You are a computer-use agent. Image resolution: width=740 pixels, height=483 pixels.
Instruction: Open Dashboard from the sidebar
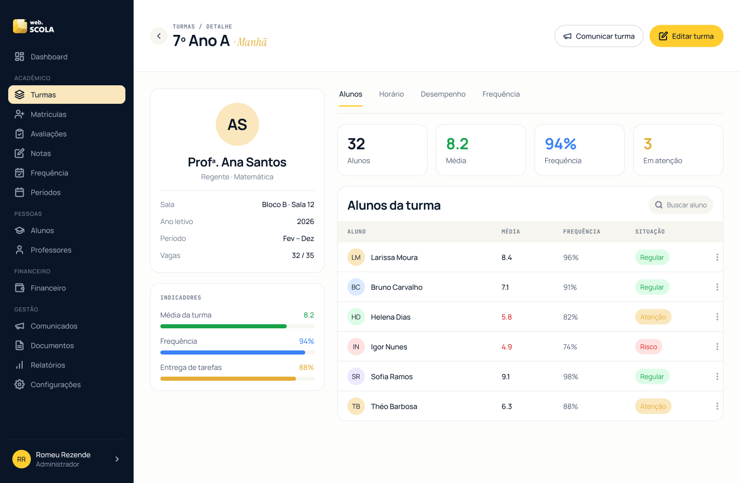coord(67,57)
